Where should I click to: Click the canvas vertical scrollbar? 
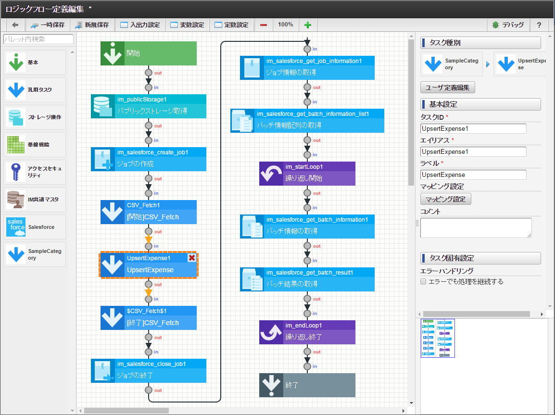point(411,113)
